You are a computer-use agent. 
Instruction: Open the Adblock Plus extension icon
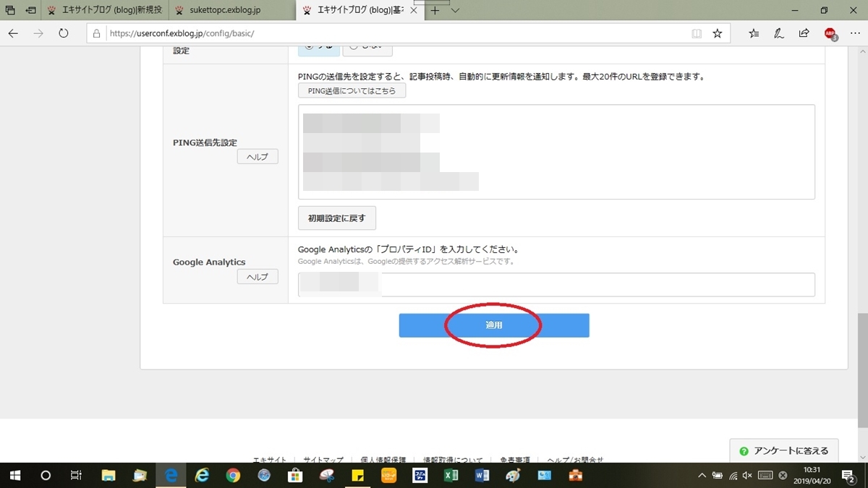point(830,33)
